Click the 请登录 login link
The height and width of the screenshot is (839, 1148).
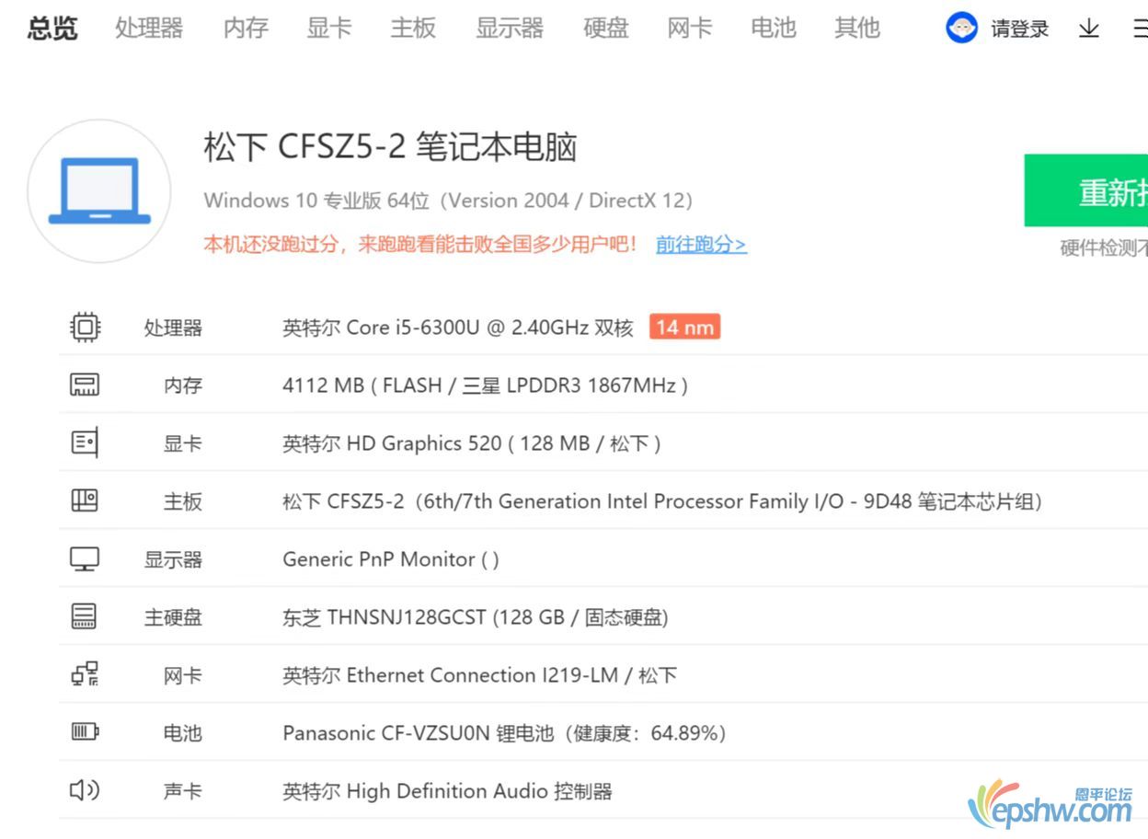1020,29
